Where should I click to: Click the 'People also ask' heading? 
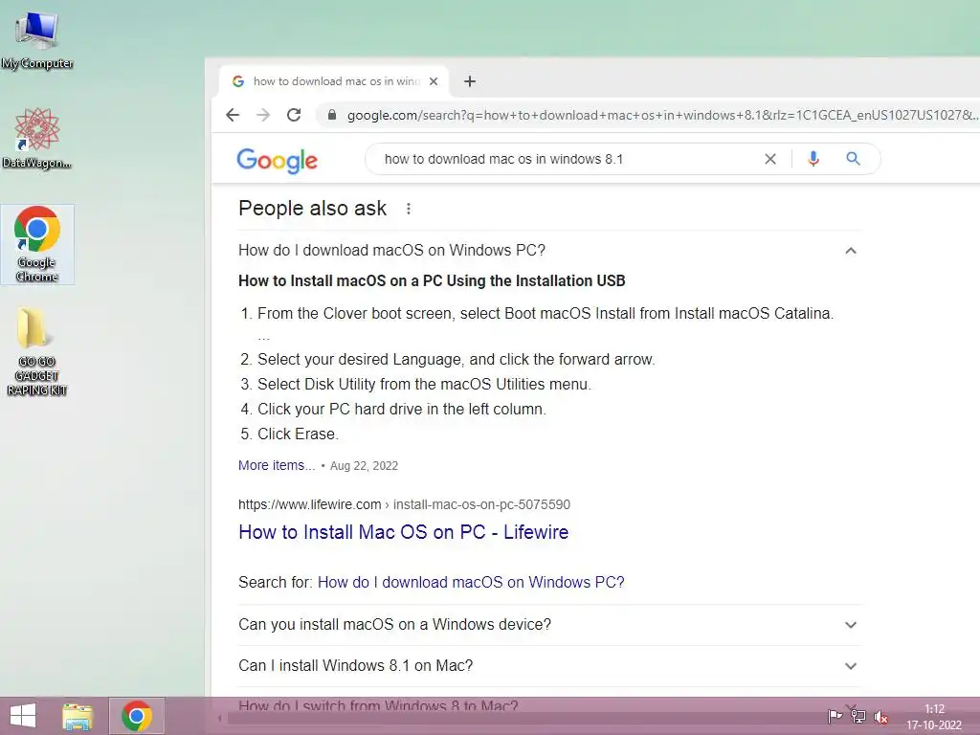(313, 208)
